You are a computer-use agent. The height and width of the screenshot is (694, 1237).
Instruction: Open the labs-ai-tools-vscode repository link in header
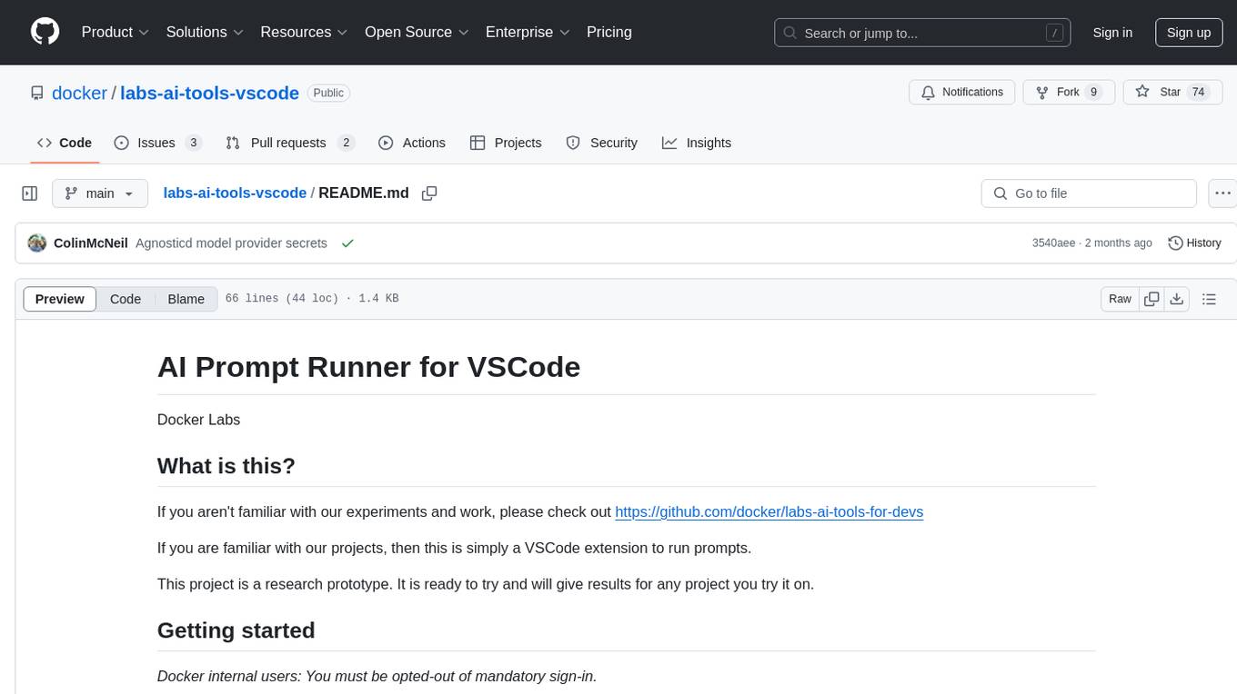tap(210, 93)
